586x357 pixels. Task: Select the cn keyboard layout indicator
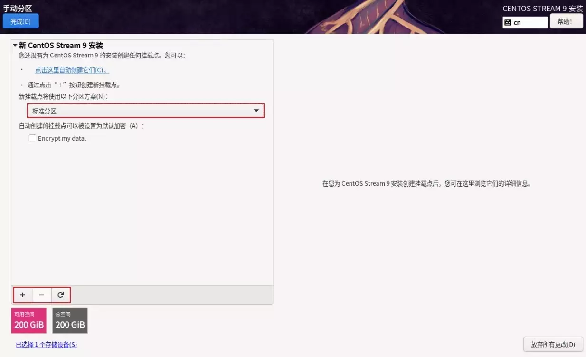pyautogui.click(x=525, y=22)
